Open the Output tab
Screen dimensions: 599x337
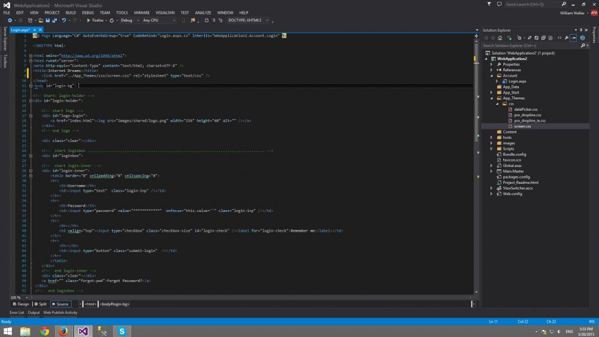tap(34, 312)
